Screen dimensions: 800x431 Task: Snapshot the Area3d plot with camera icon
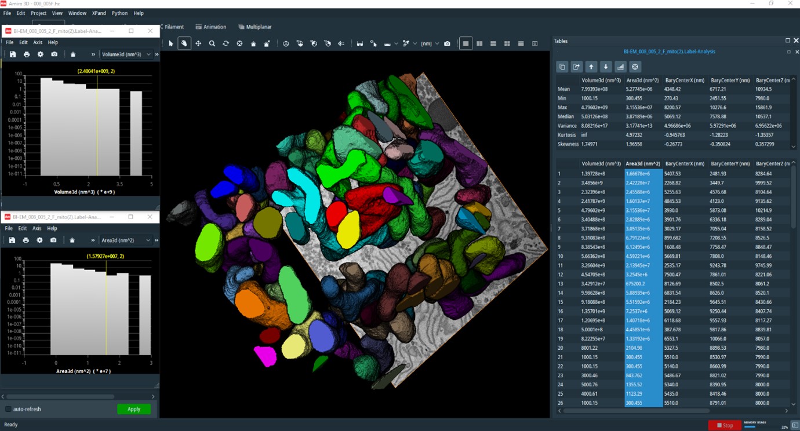click(x=53, y=240)
